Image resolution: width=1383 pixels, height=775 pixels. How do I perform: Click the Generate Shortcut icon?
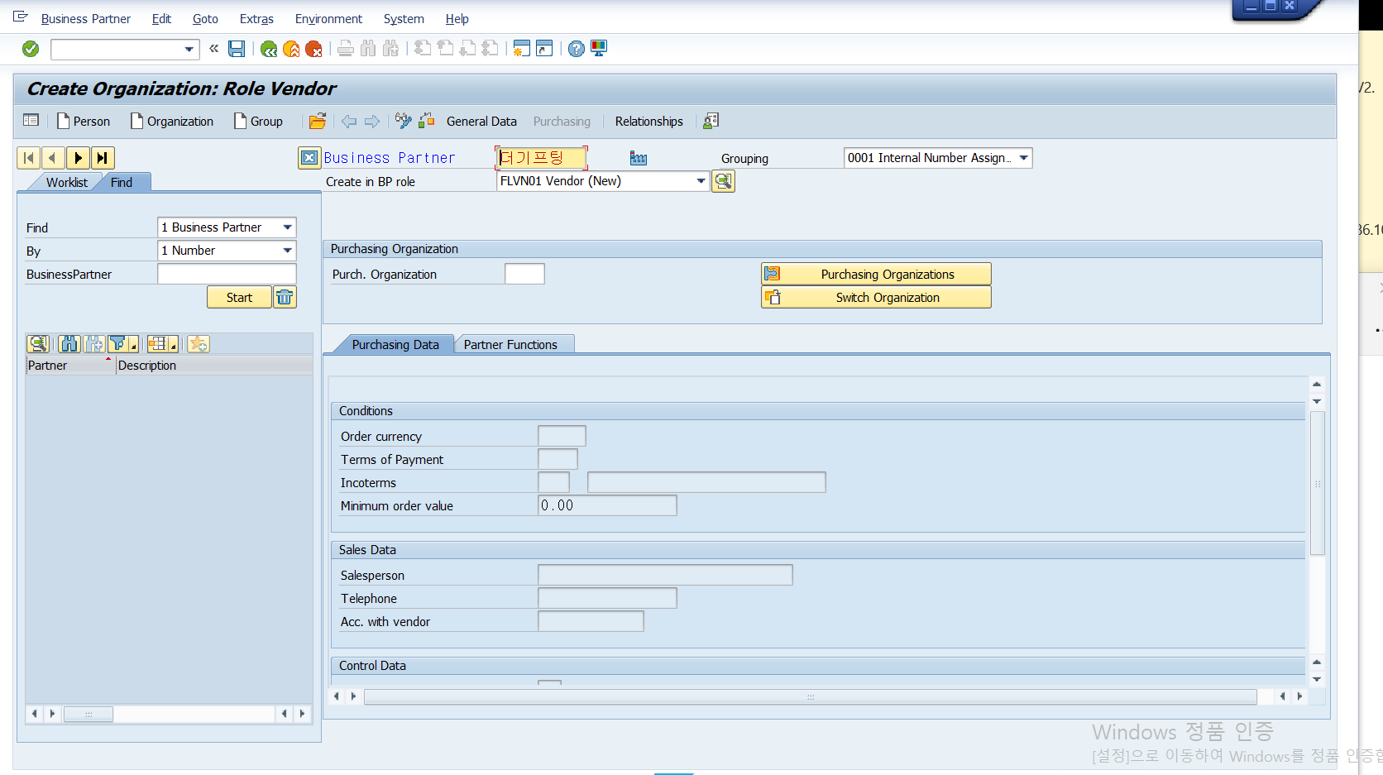click(x=544, y=49)
